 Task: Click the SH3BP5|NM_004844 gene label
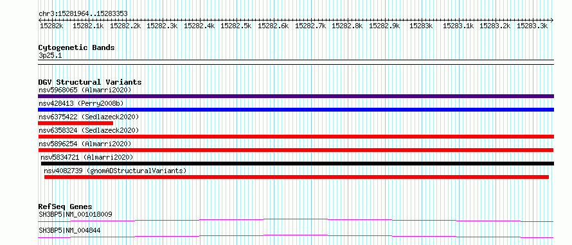69,230
